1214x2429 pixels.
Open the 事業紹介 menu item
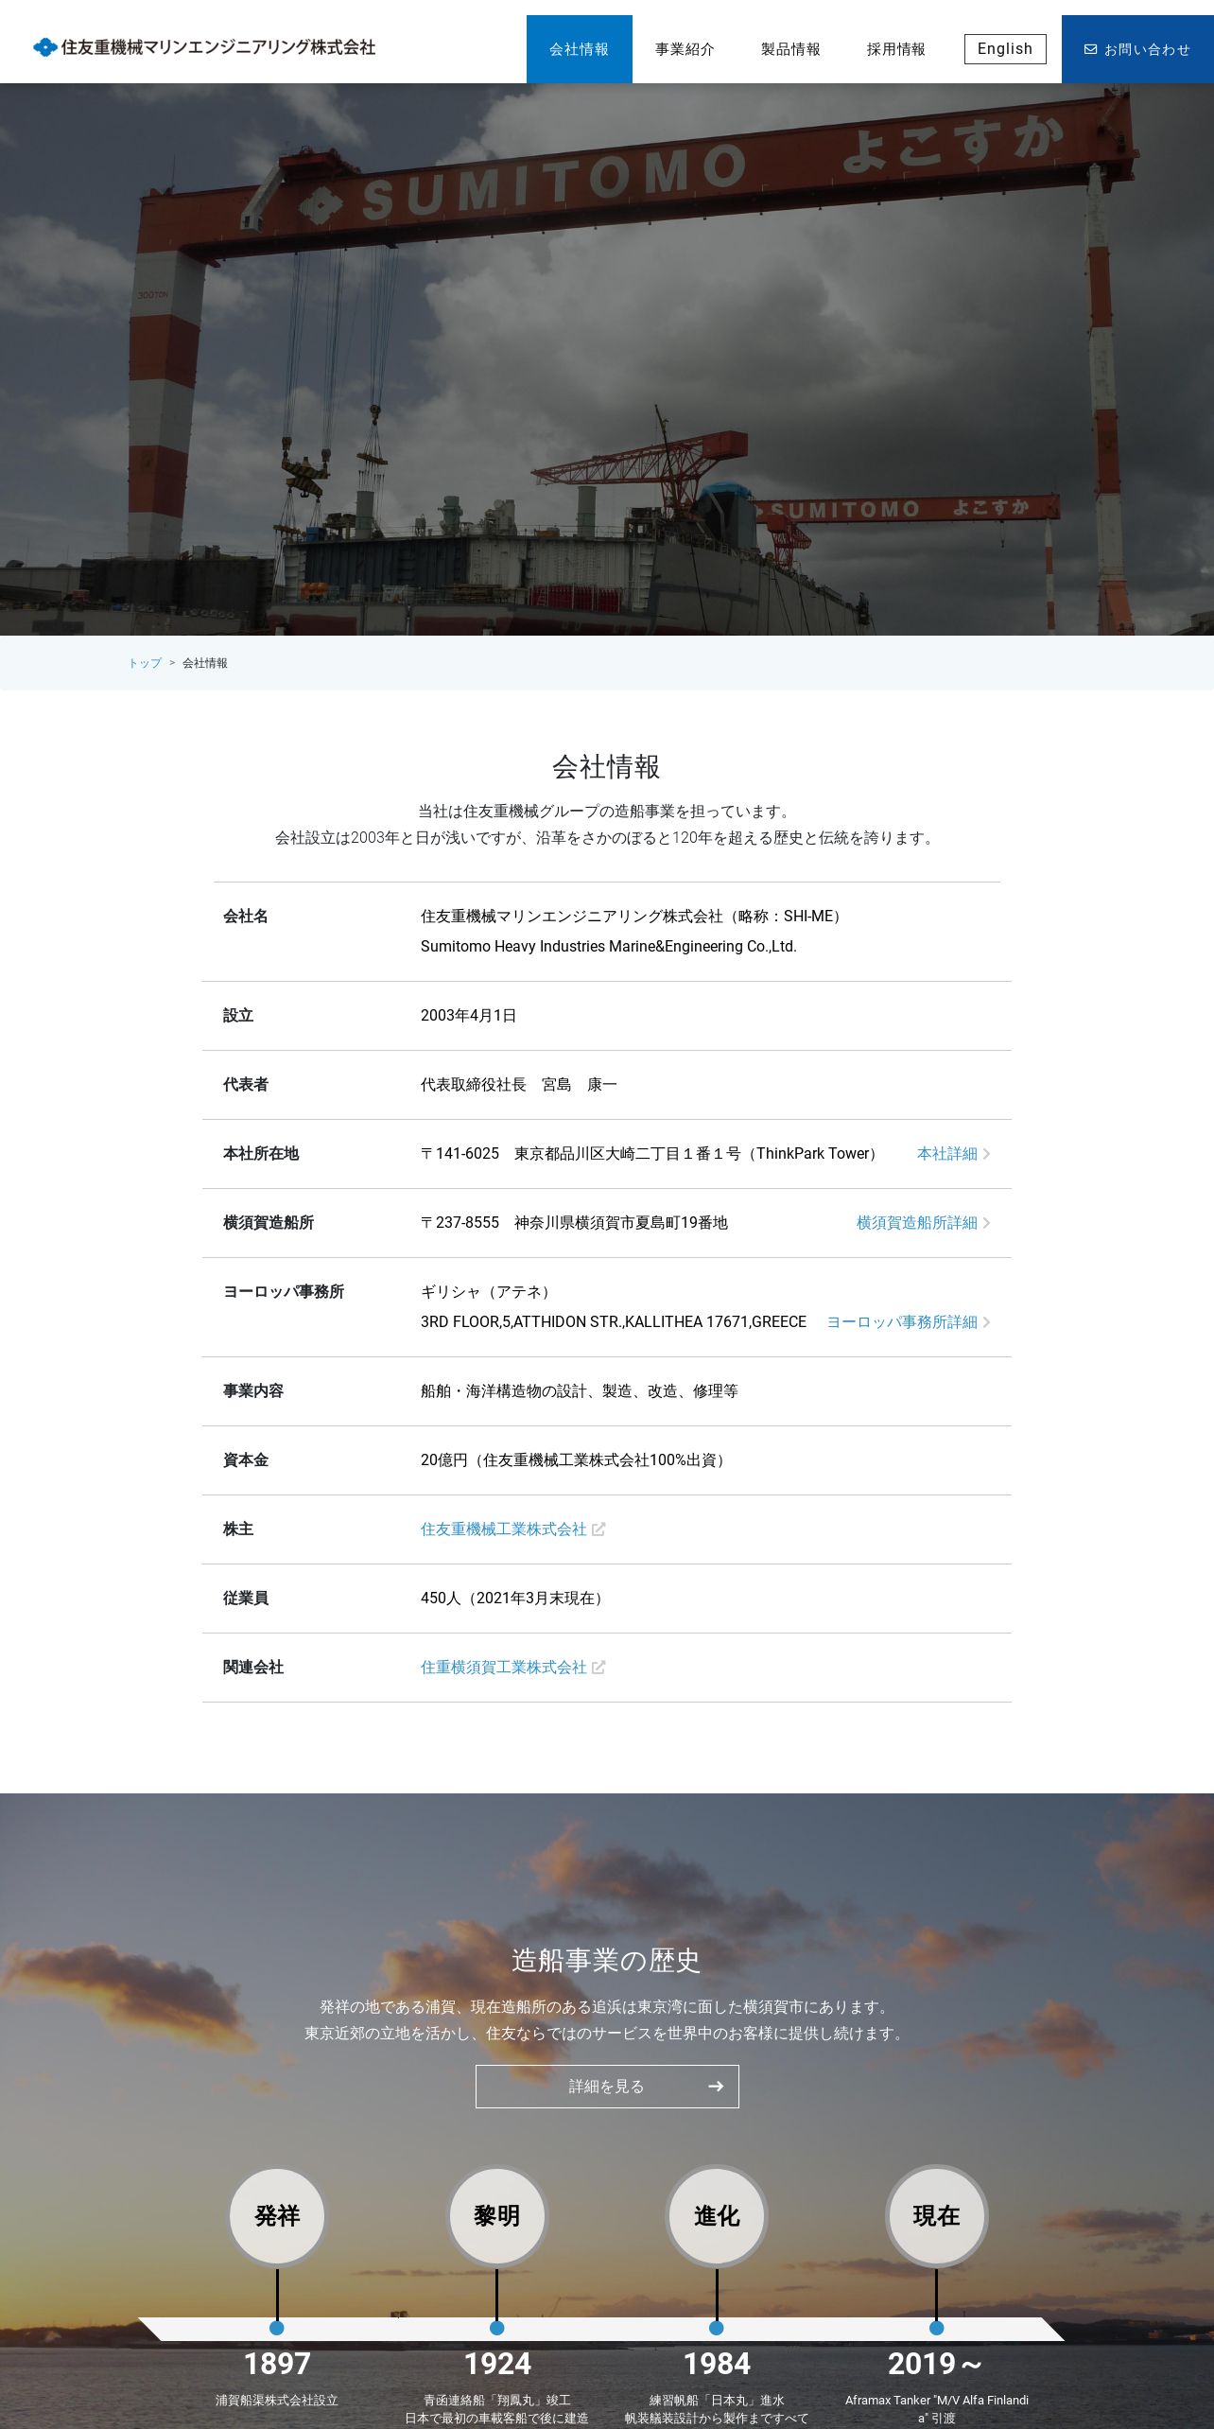(685, 49)
